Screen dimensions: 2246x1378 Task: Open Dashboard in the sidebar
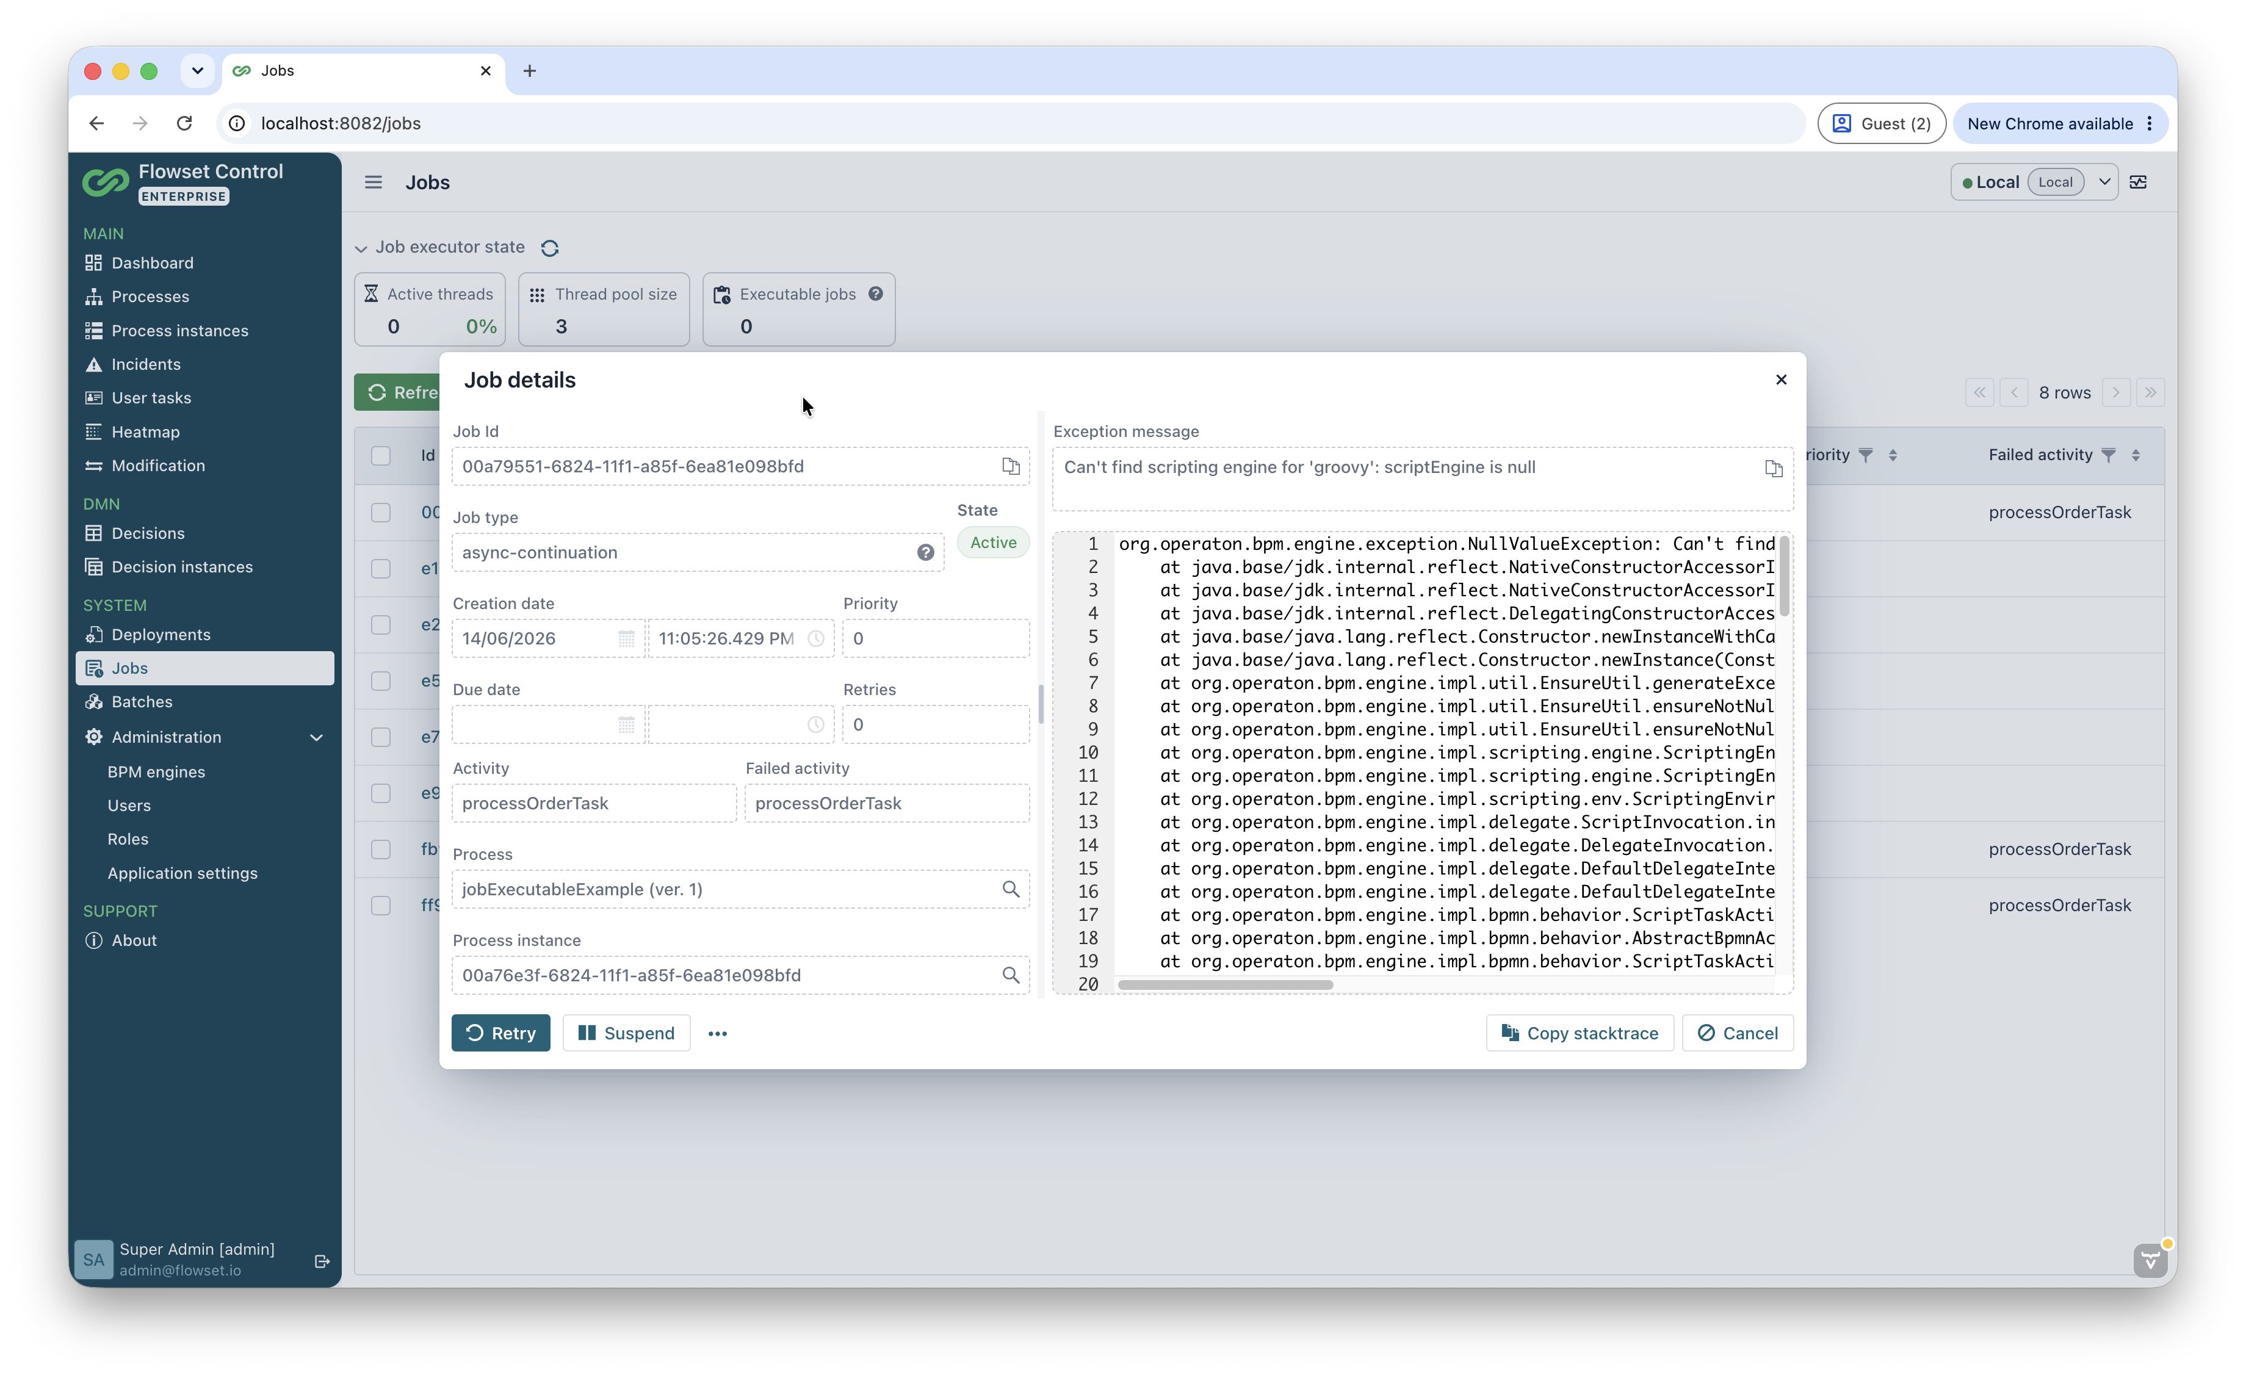[x=204, y=264]
